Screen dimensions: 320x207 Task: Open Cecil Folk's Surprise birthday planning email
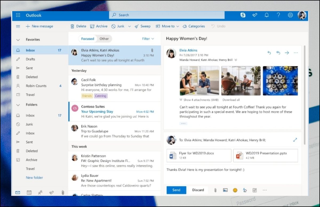pos(115,88)
